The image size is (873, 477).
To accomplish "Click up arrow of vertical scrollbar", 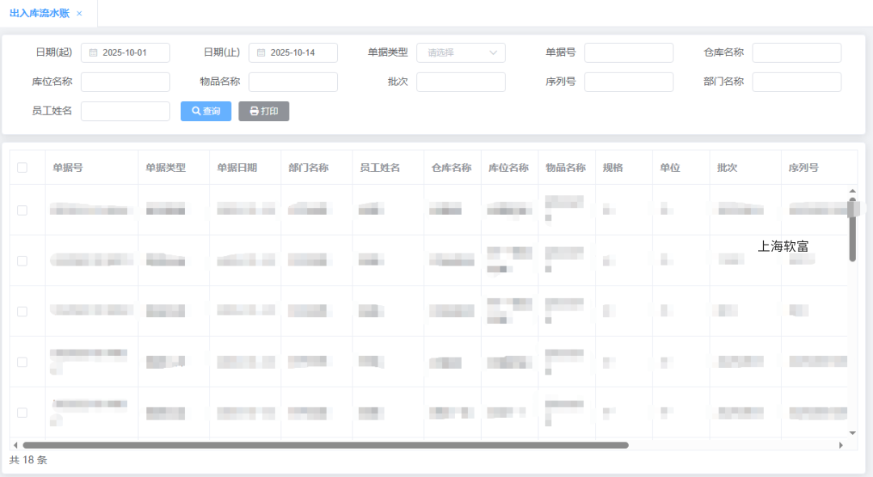I will [852, 191].
